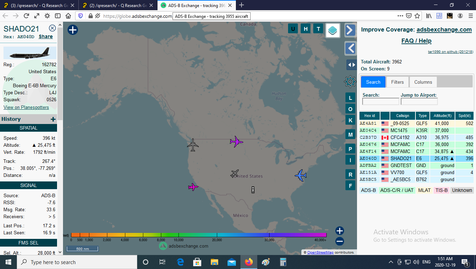
Task: Click the blue plus button on map
Action: click(72, 30)
